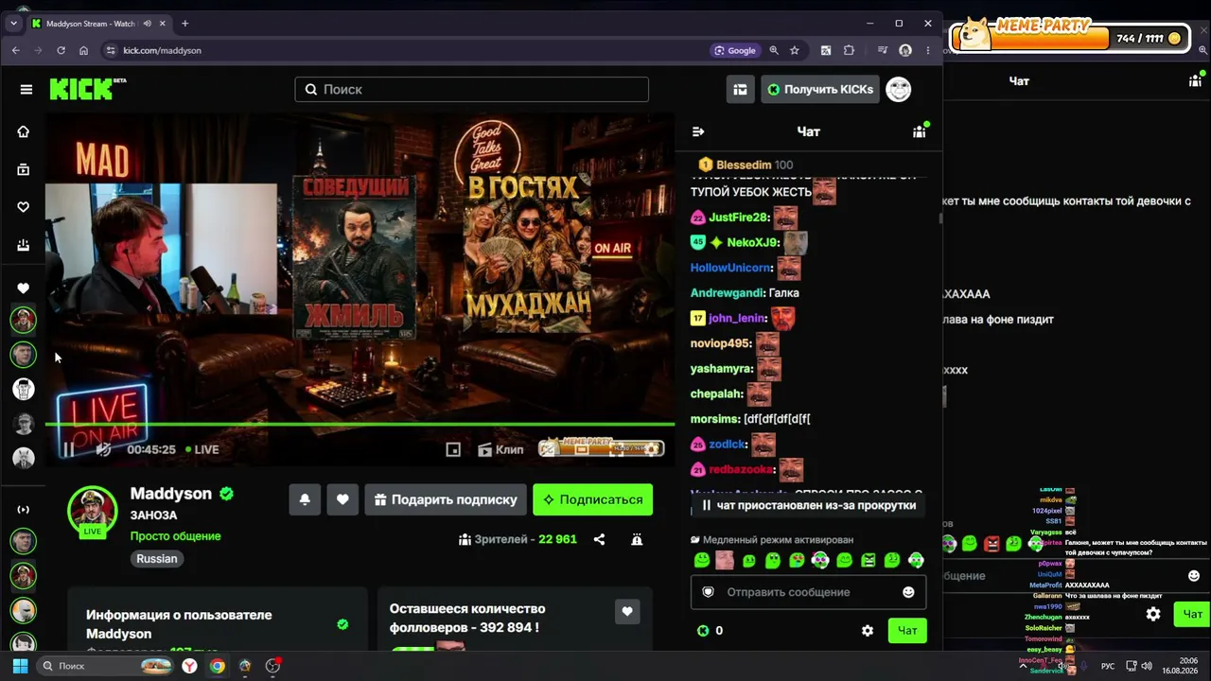Click the browser home button

point(83,50)
